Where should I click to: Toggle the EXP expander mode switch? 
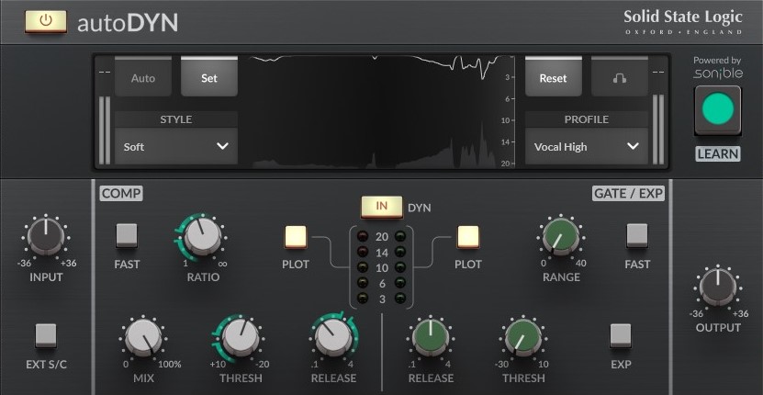point(621,336)
